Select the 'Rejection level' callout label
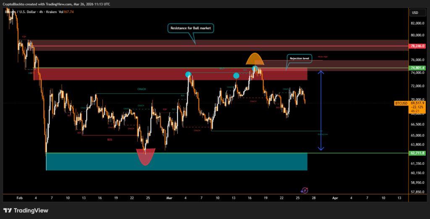 pyautogui.click(x=299, y=58)
